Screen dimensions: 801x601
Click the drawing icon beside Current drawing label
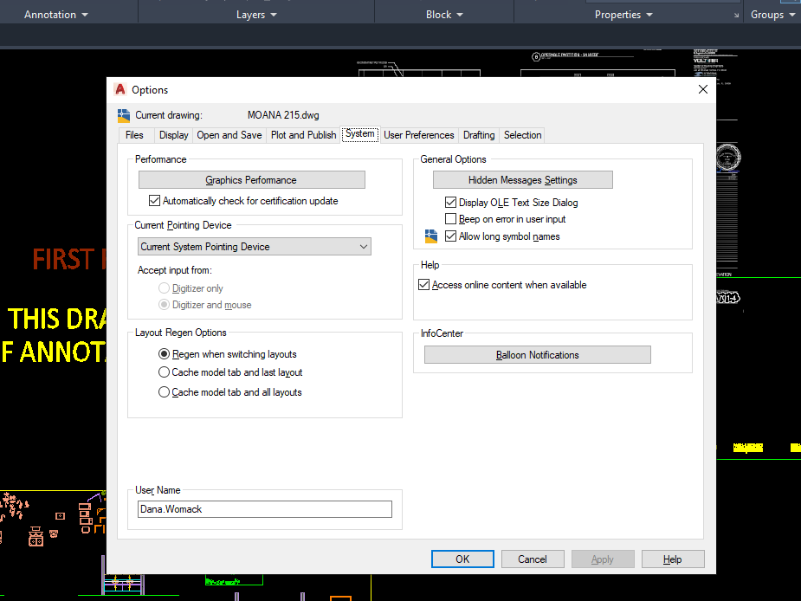(124, 115)
